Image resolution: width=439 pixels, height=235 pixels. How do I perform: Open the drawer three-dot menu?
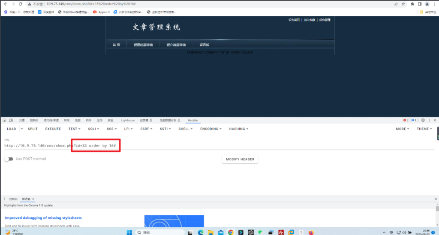click(x=4, y=199)
